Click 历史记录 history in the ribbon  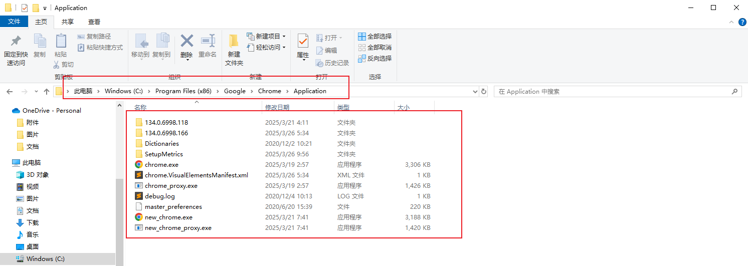332,63
